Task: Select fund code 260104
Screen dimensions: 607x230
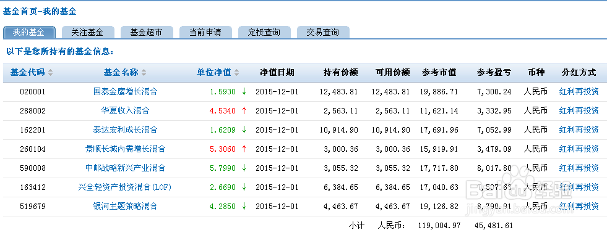Action: (x=33, y=149)
